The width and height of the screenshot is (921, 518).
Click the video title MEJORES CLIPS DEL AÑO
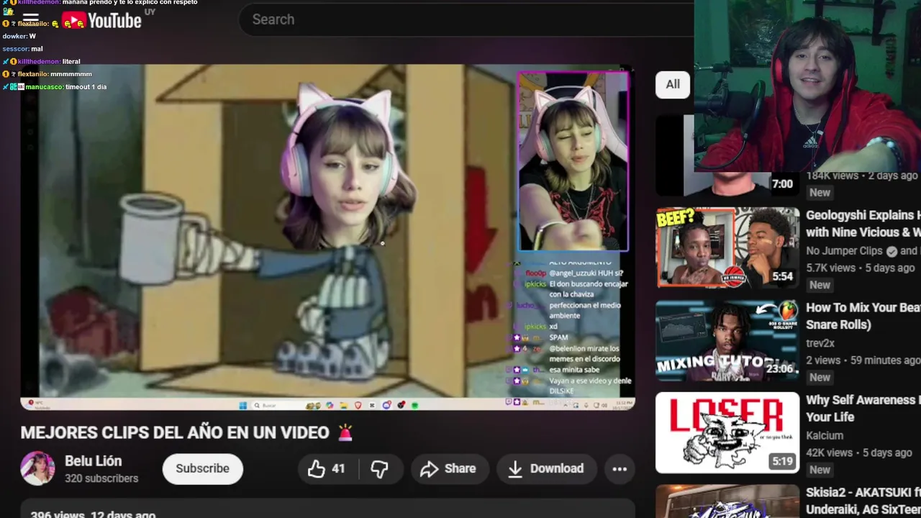coord(187,432)
